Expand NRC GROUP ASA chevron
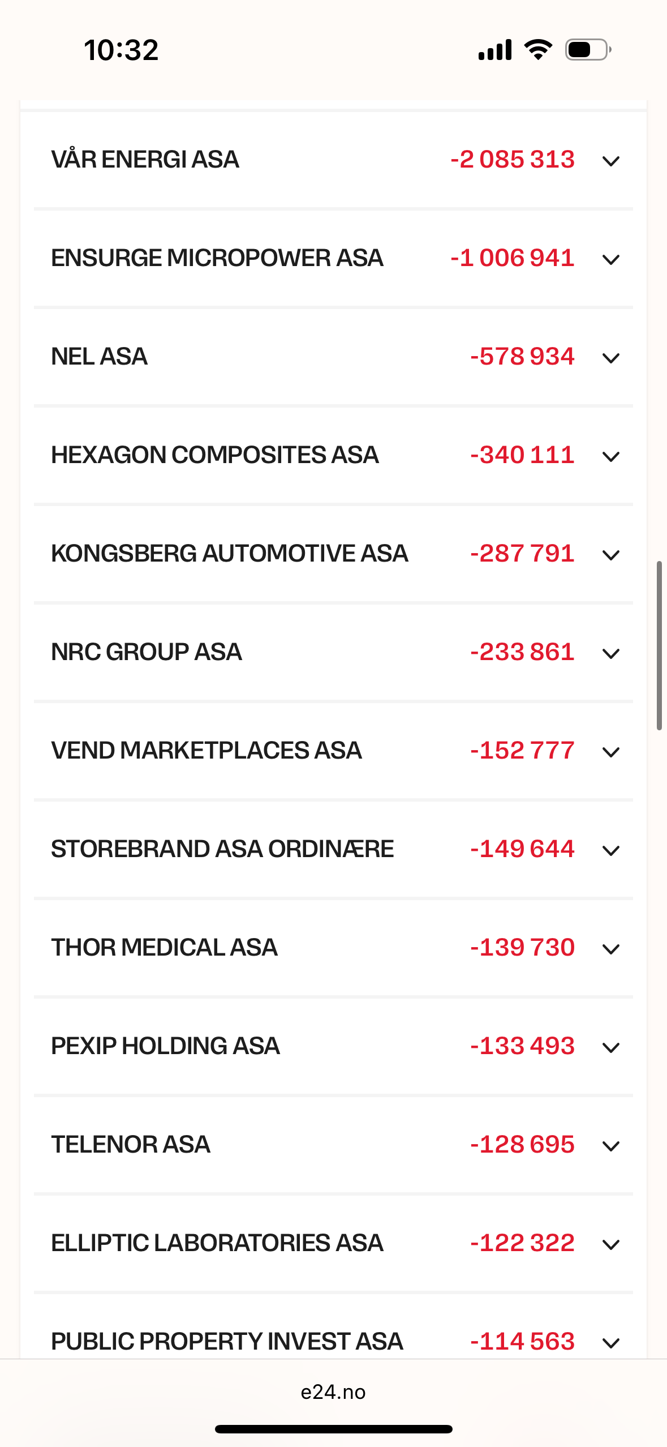 (x=611, y=654)
